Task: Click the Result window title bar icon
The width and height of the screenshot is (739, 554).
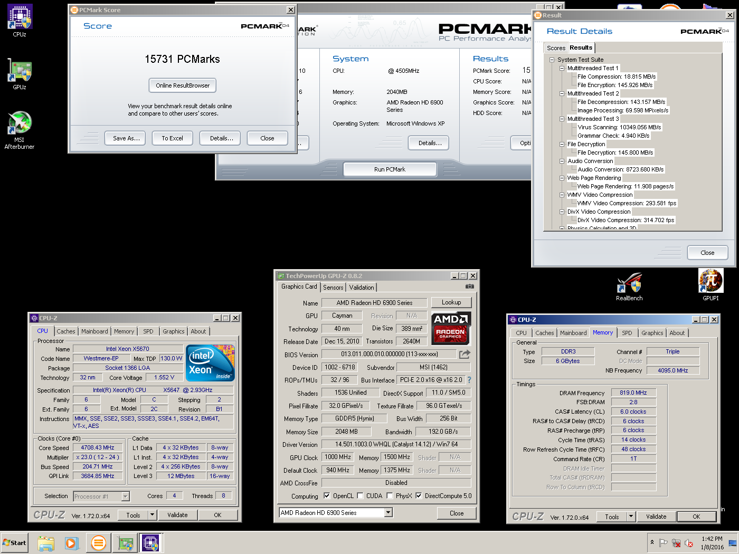Action: 538,15
